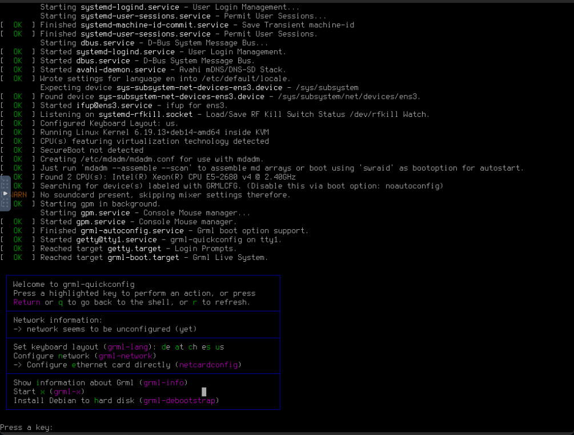Click the 'netcardconfig' command text
The height and width of the screenshot is (435, 574).
click(208, 365)
